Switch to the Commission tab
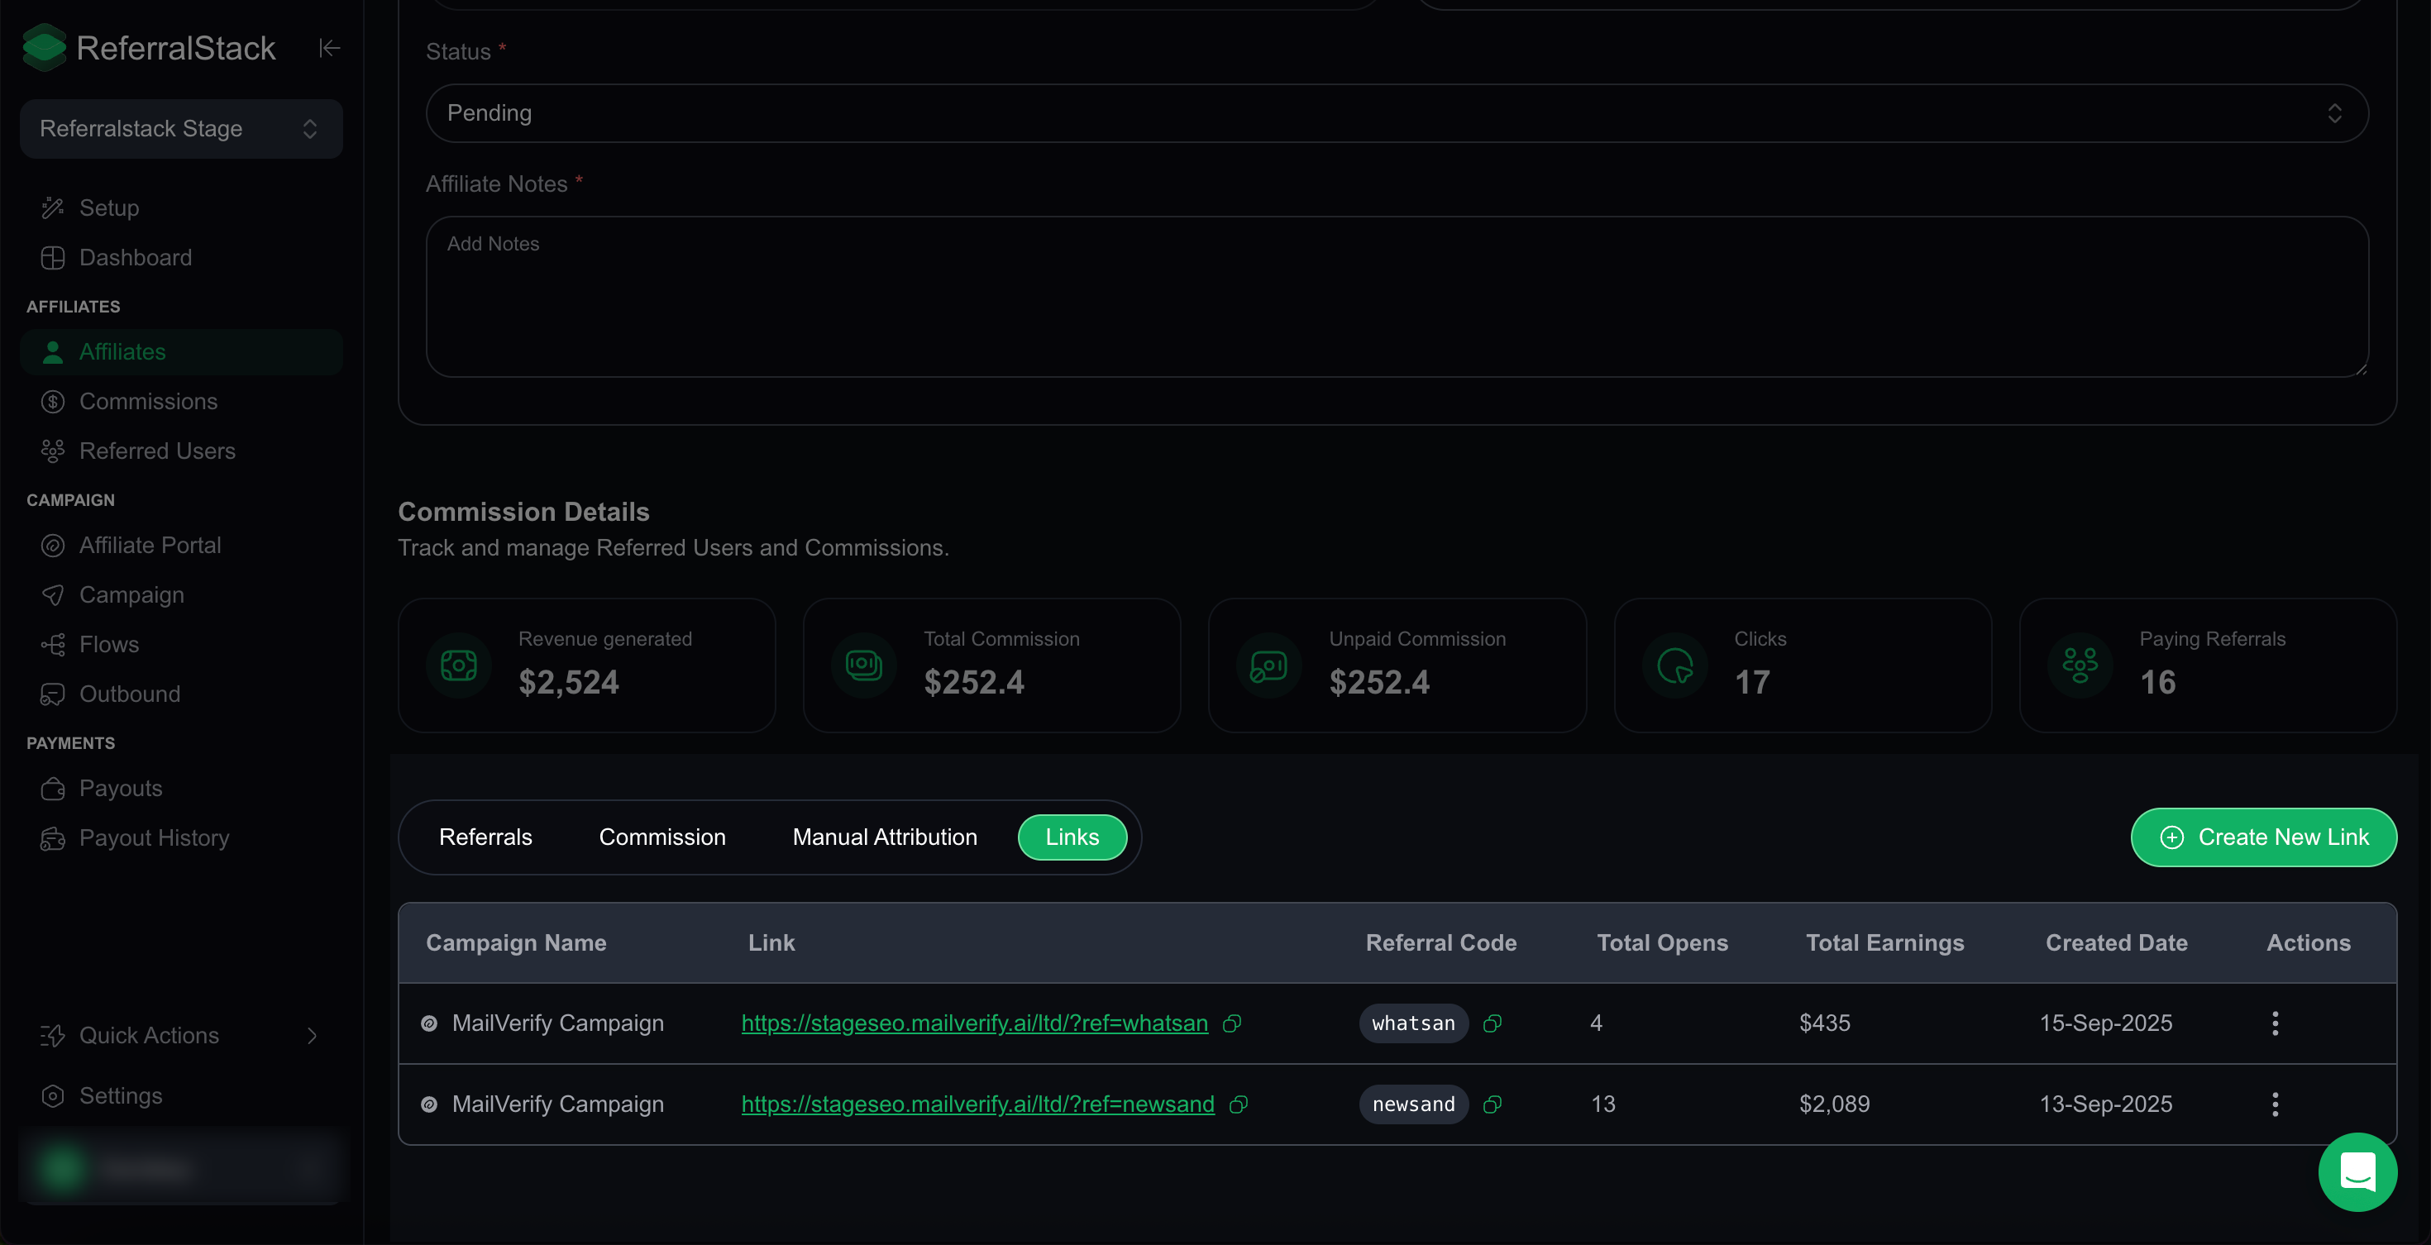The height and width of the screenshot is (1245, 2431). (x=661, y=837)
